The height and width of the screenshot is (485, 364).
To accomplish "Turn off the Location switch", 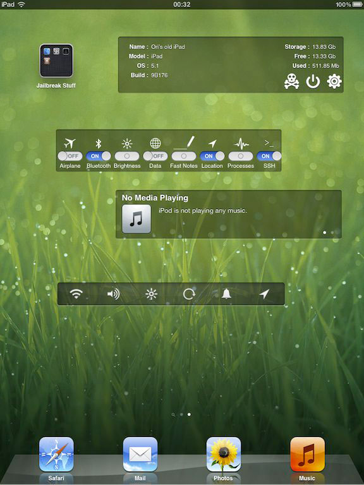I will point(212,156).
